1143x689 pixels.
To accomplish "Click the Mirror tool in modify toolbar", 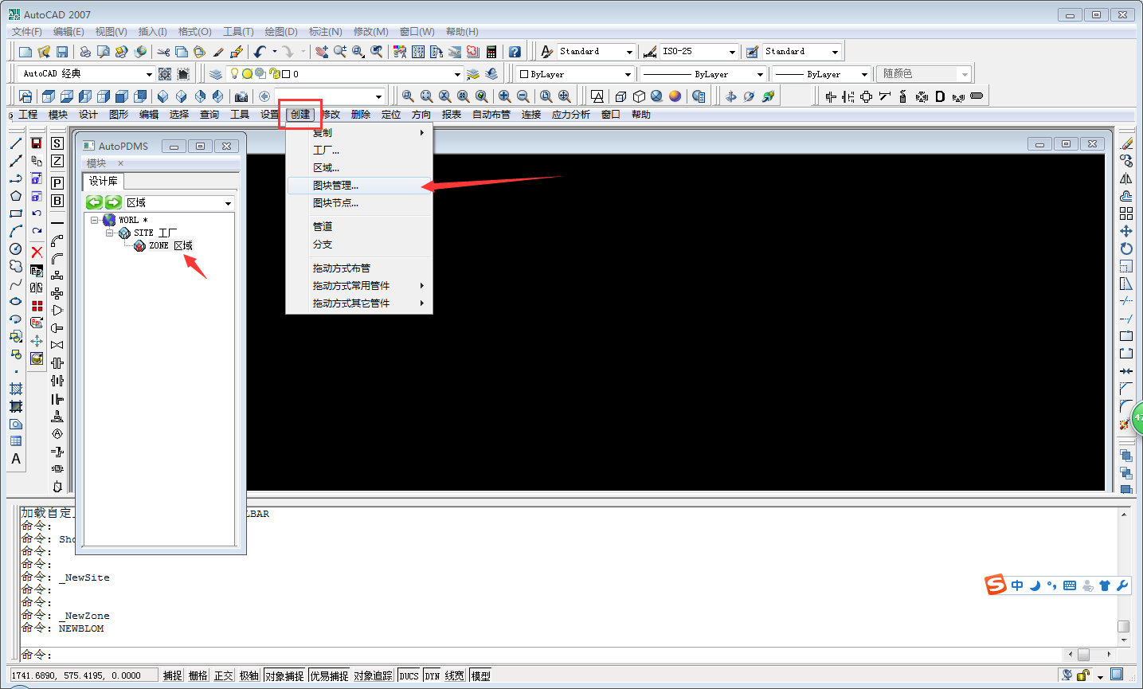I will click(x=1126, y=178).
